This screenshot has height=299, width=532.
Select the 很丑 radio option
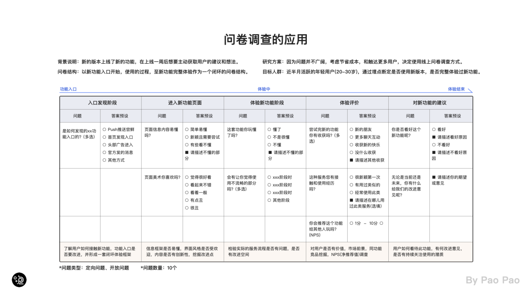(x=187, y=208)
